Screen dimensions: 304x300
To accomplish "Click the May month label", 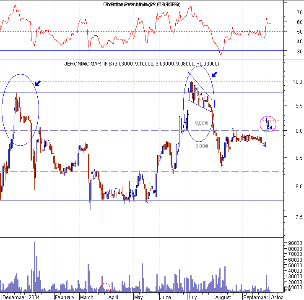I will pos(138,297).
